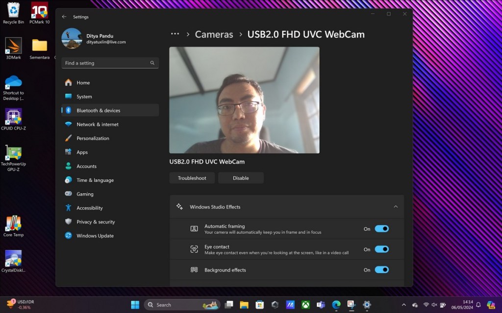Disable the USB2.0 FHD UVC WebCam
The image size is (502, 313).
[241, 178]
